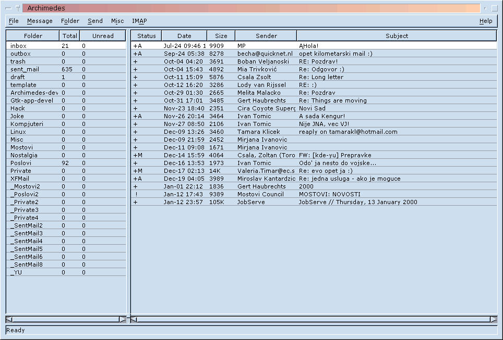Screen dimensions: 503x340
Task: Click the message list horizontal scrollbar track
Action: click(313, 319)
